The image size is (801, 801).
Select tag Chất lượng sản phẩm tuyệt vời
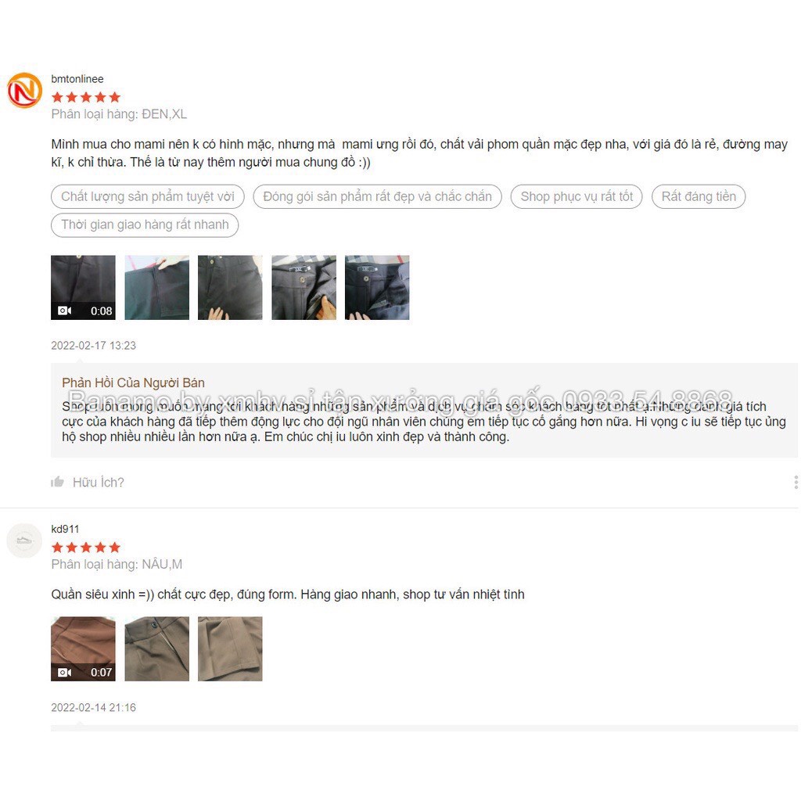pyautogui.click(x=148, y=196)
